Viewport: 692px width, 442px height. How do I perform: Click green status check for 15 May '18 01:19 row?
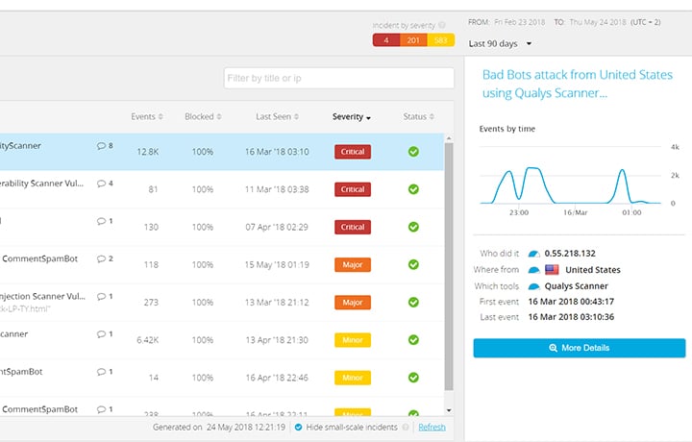click(x=413, y=264)
